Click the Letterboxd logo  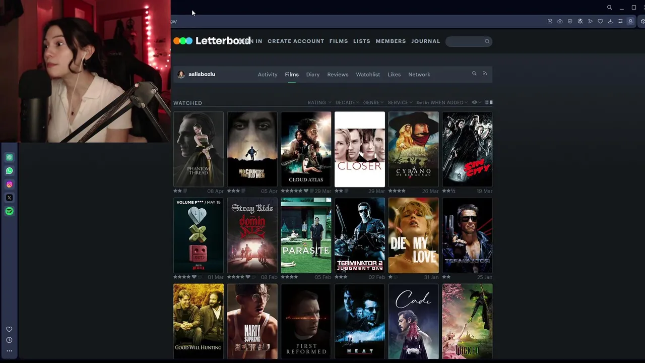212,41
